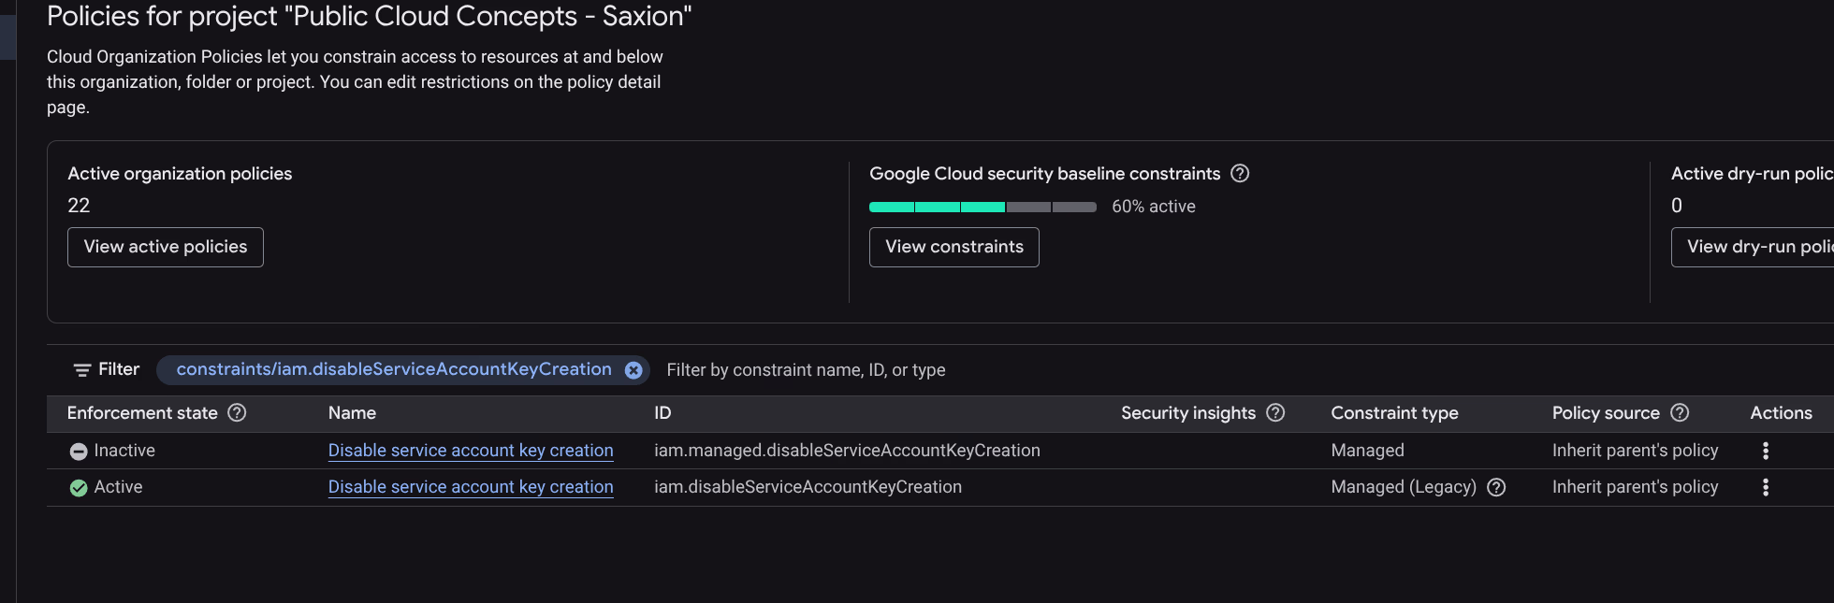Open help for security baseline constraints
Viewport: 1834px width, 603px height.
tap(1240, 174)
